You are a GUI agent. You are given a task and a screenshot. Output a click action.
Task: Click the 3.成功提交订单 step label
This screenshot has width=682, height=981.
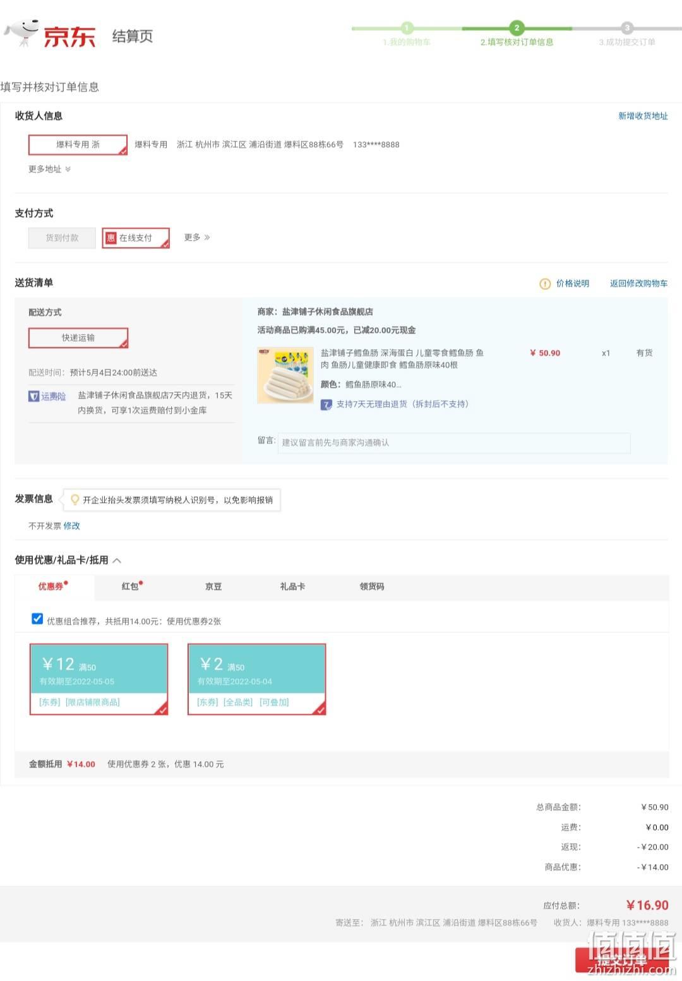[x=627, y=42]
